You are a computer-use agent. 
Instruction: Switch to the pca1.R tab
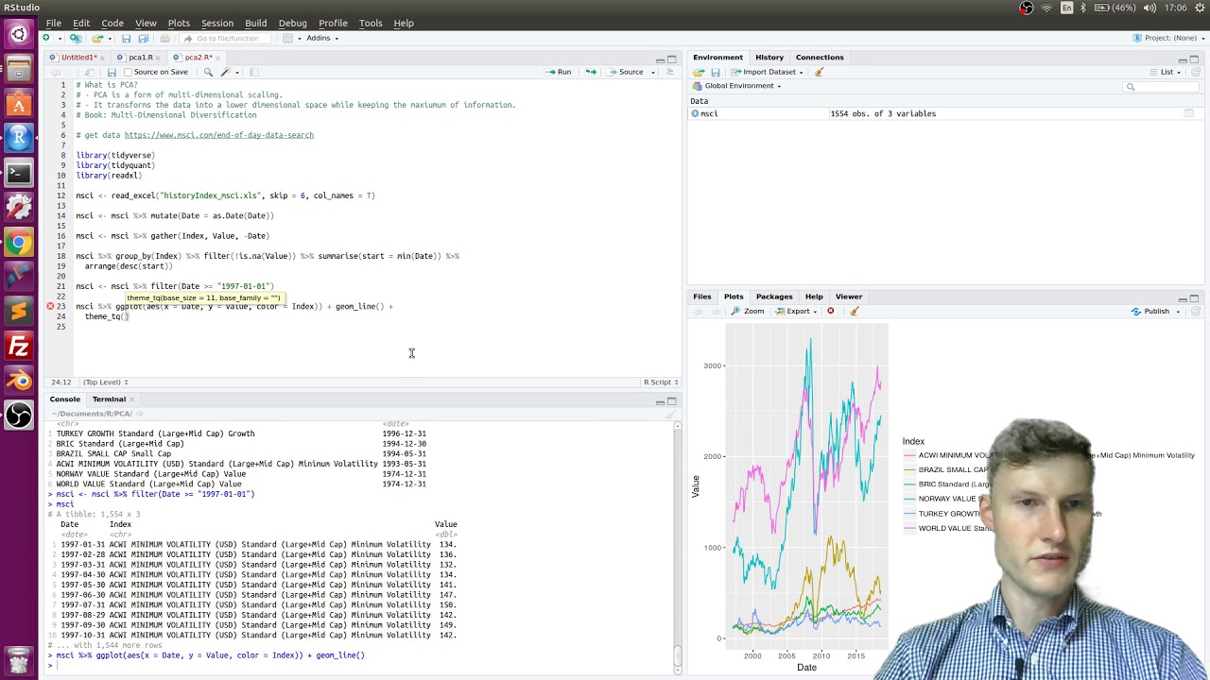point(140,57)
